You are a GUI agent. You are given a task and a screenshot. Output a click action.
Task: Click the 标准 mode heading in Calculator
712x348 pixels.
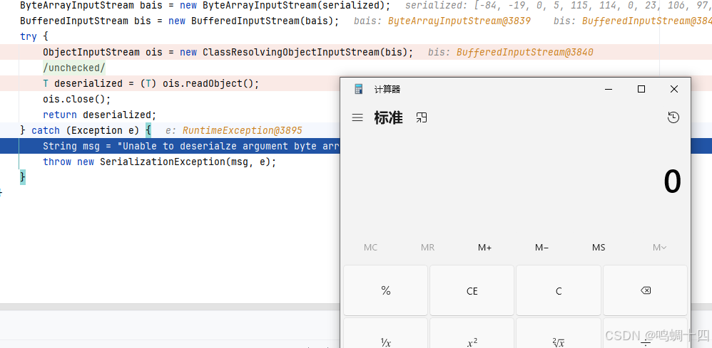388,118
